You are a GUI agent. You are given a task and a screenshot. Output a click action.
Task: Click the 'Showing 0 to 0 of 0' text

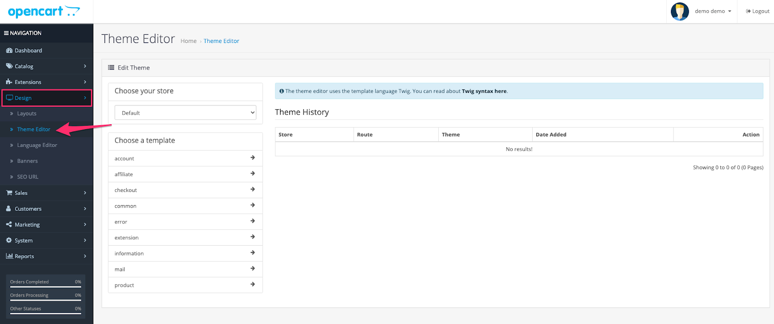728,167
